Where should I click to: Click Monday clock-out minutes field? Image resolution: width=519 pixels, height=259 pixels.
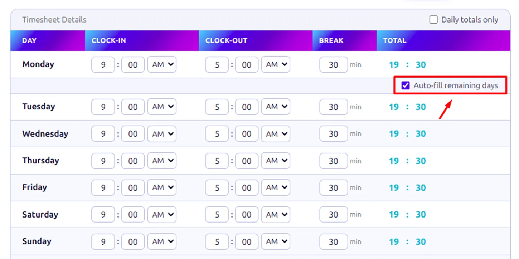[247, 65]
